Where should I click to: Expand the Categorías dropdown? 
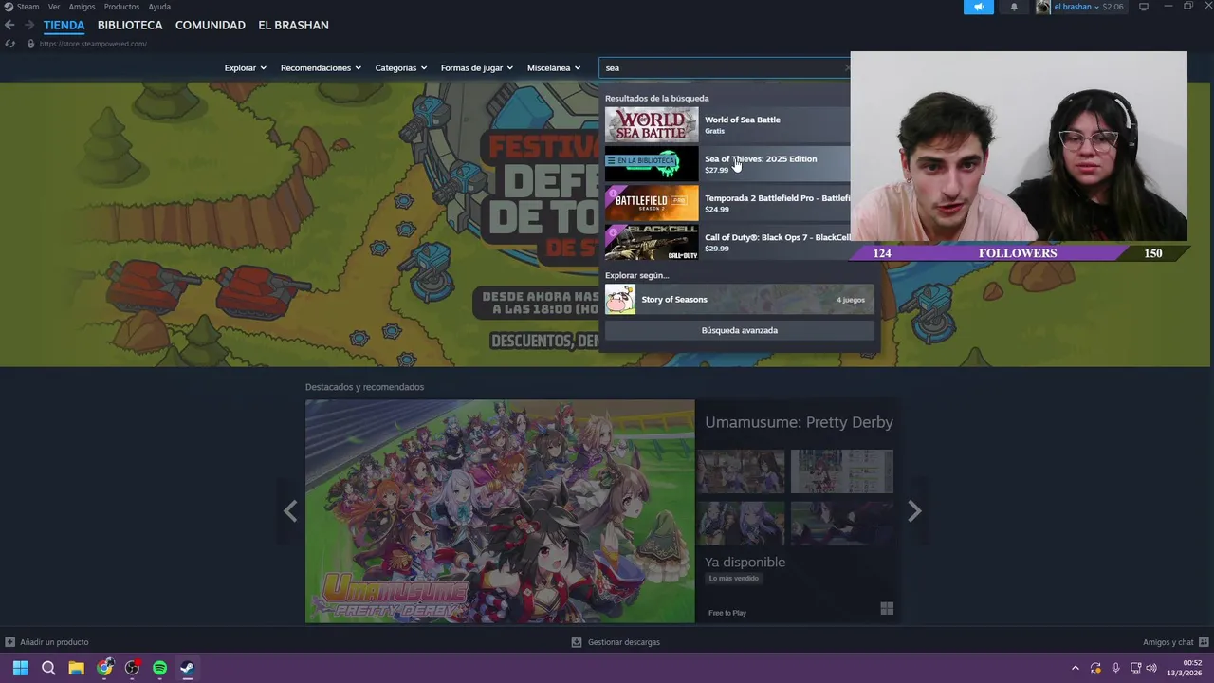400,68
